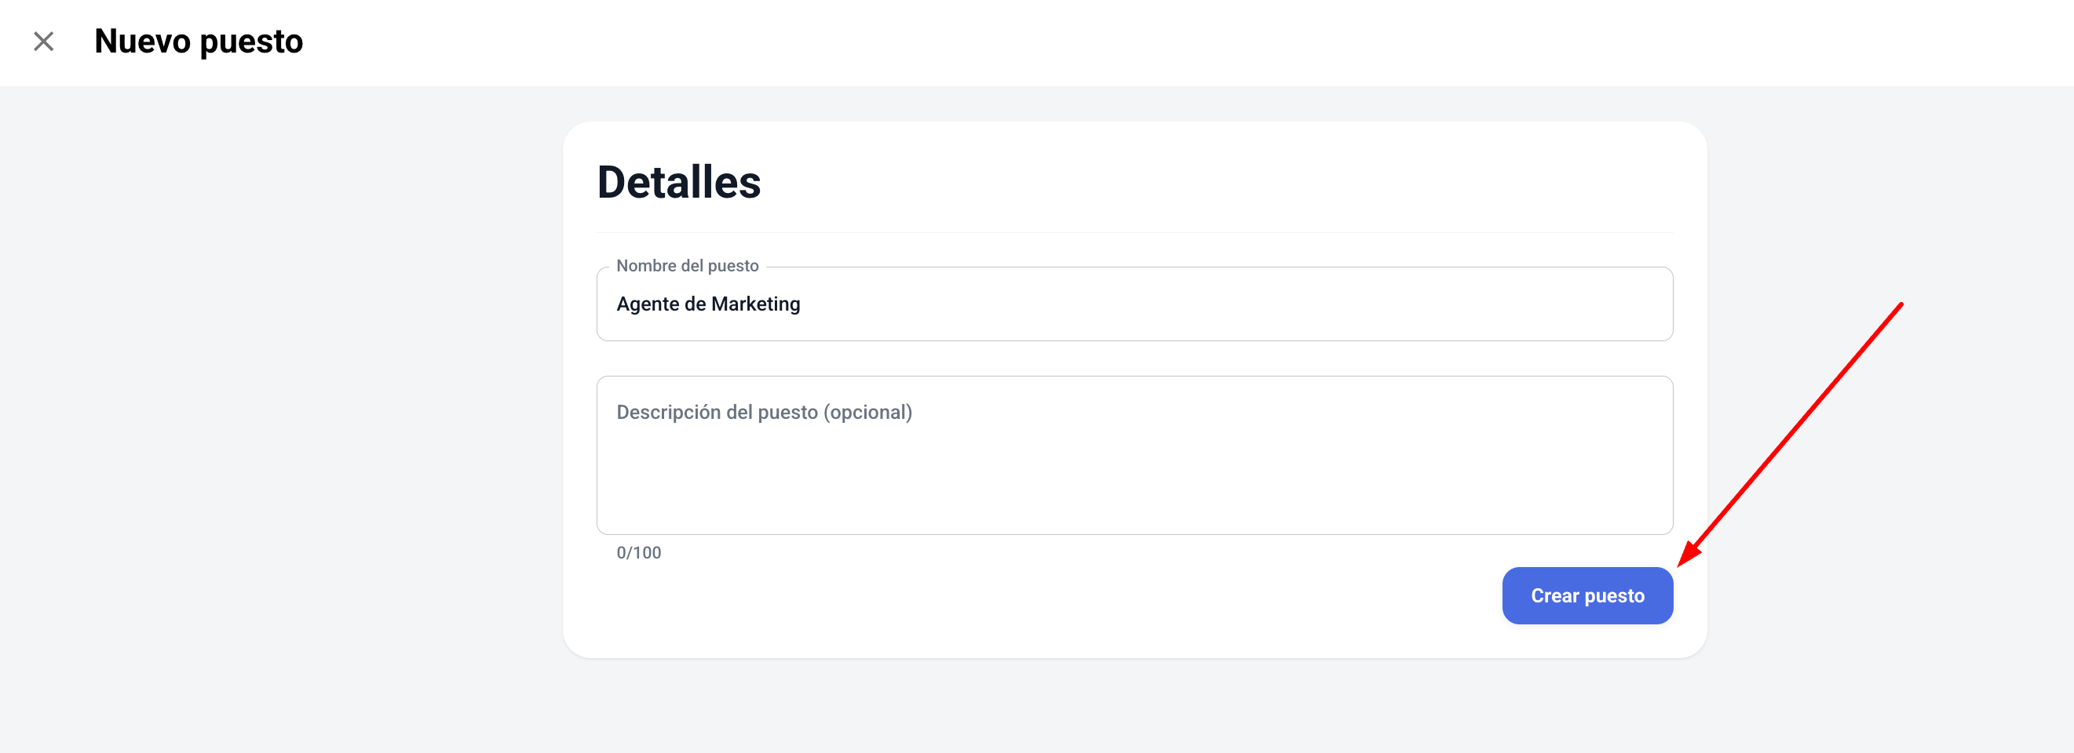Click the divider line under Detalles
This screenshot has width=2074, height=753.
pos(1134,232)
